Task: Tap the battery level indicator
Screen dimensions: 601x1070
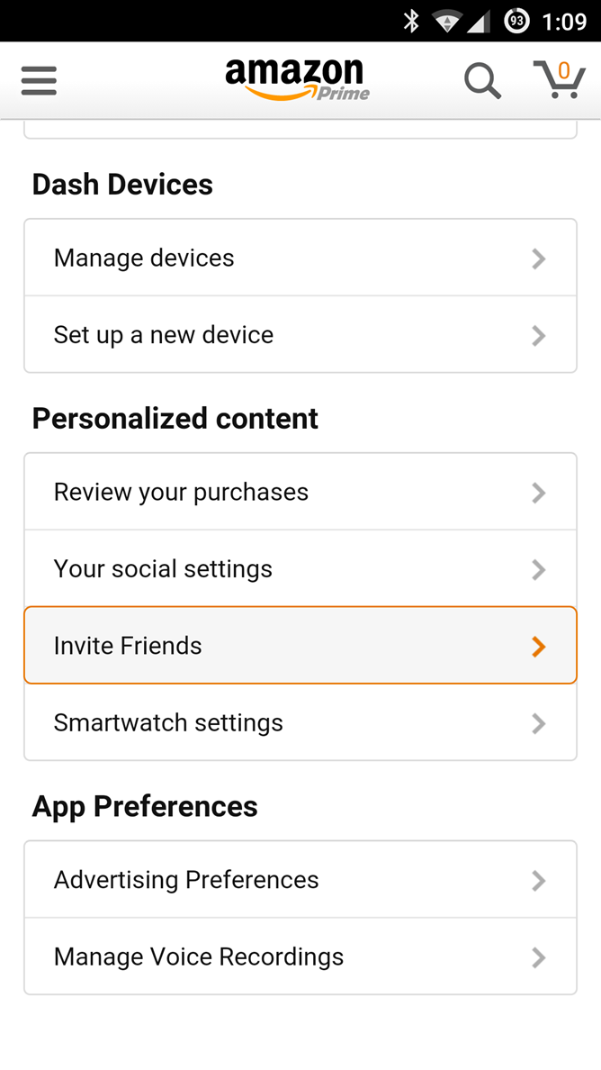Action: [516, 21]
